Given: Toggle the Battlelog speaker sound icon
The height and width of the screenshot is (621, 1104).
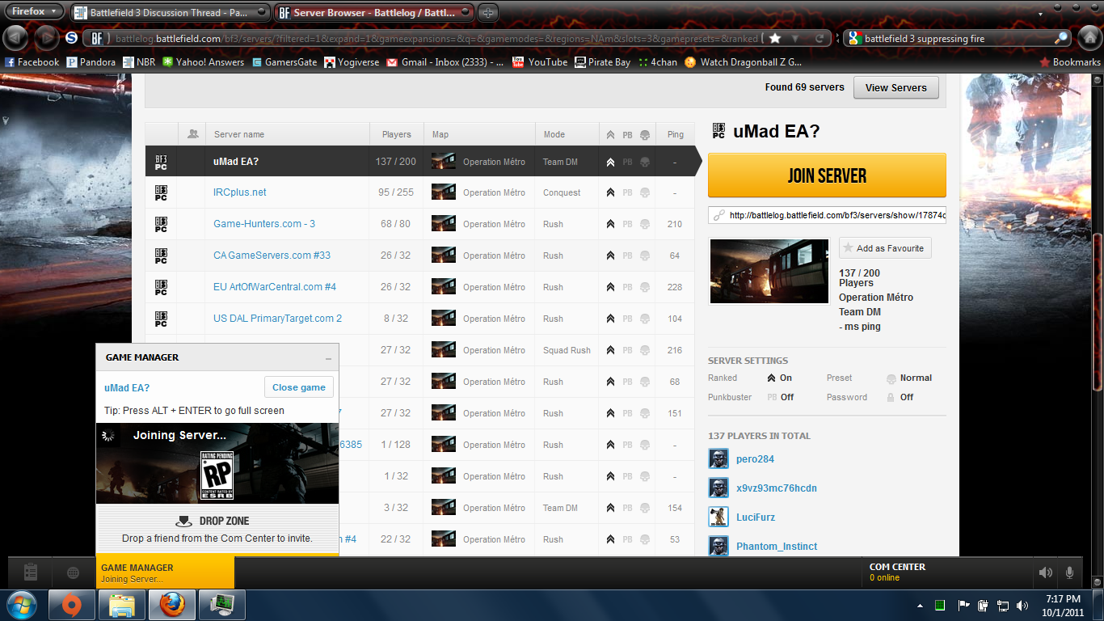Looking at the screenshot, I should 1046,572.
